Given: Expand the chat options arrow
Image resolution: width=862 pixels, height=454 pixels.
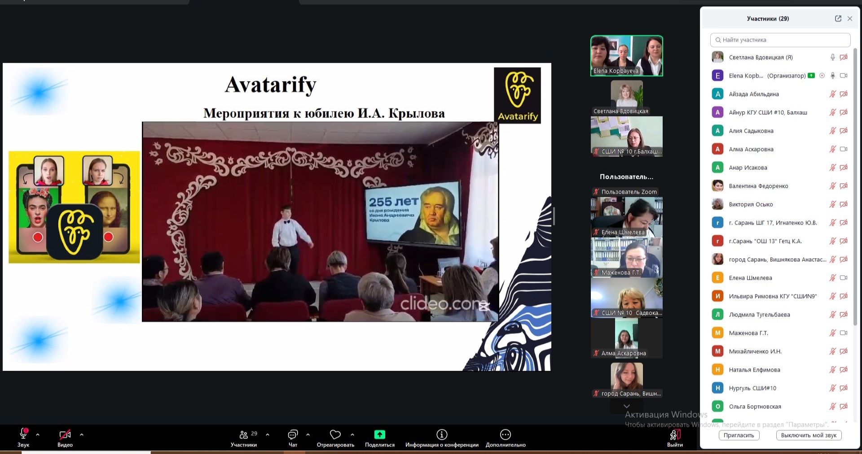Looking at the screenshot, I should pos(308,434).
